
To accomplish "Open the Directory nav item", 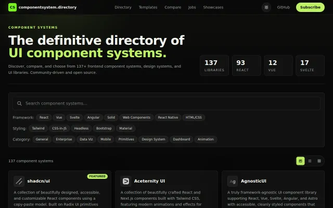I will tap(123, 7).
